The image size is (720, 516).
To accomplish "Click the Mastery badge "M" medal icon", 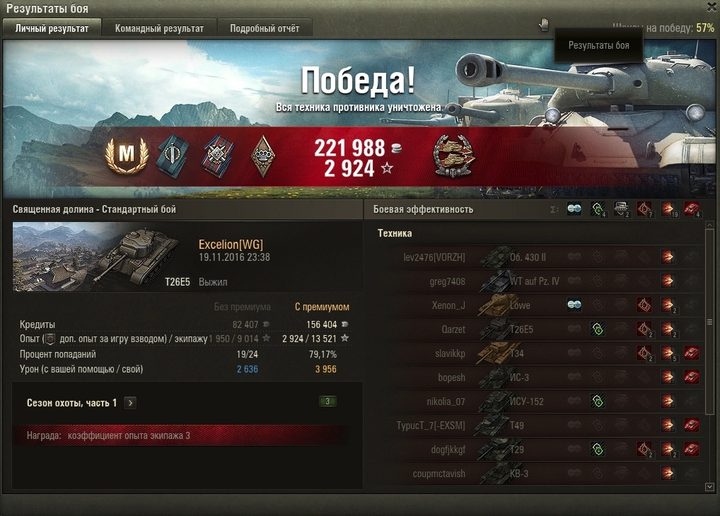I will pos(127,154).
